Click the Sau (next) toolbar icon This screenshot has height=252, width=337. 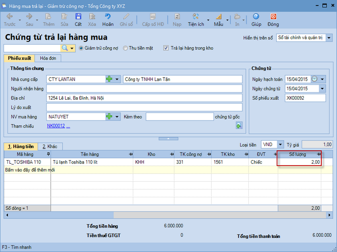click(29, 17)
